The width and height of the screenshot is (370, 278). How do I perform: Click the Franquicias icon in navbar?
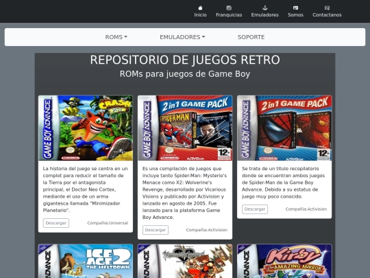click(229, 8)
